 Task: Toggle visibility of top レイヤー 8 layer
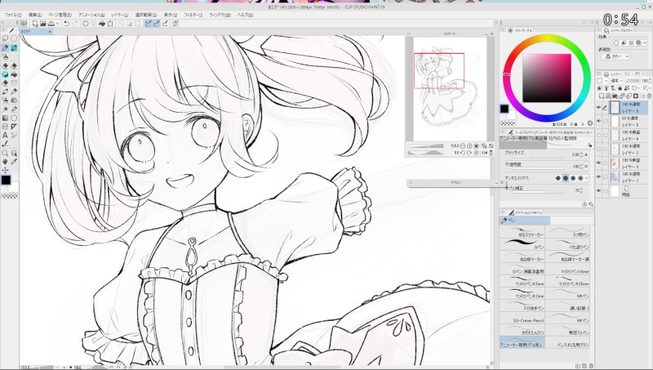pyautogui.click(x=599, y=108)
